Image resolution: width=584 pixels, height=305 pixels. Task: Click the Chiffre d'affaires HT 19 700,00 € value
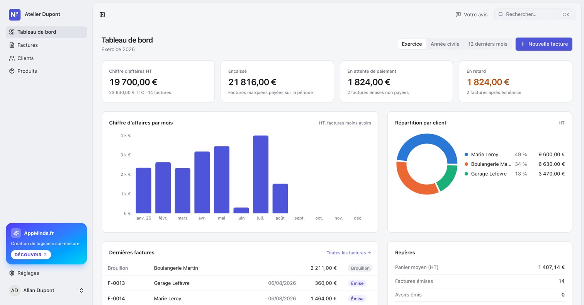pyautogui.click(x=133, y=82)
